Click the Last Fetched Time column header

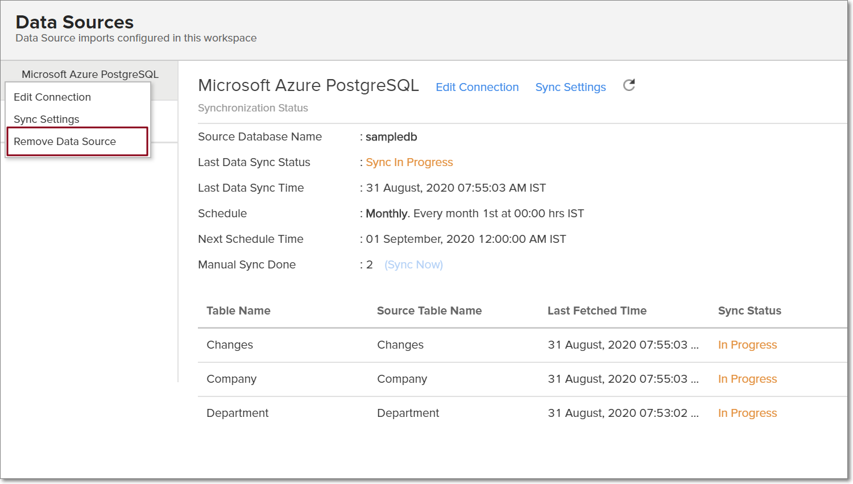pyautogui.click(x=597, y=311)
